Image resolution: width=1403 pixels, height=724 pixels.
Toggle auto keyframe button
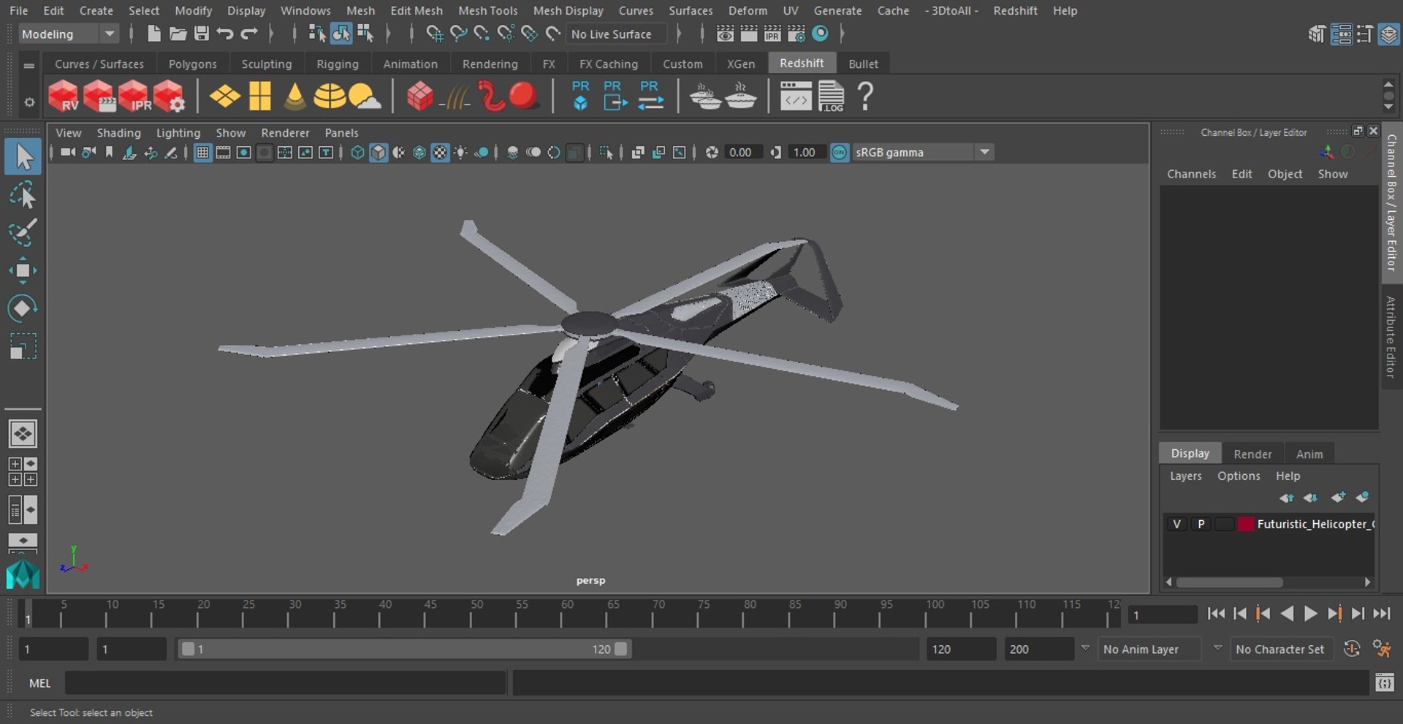(1352, 649)
